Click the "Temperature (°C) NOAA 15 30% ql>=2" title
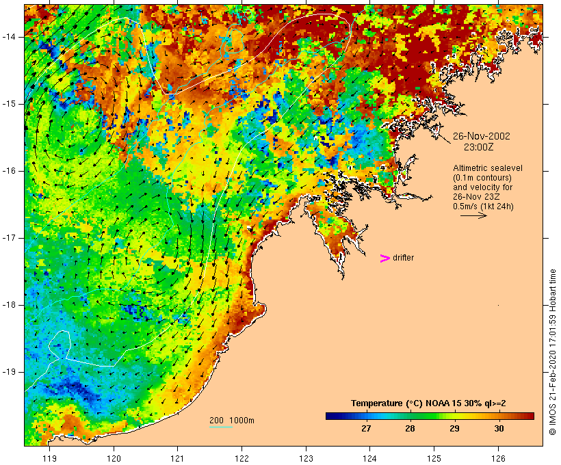 [428, 403]
